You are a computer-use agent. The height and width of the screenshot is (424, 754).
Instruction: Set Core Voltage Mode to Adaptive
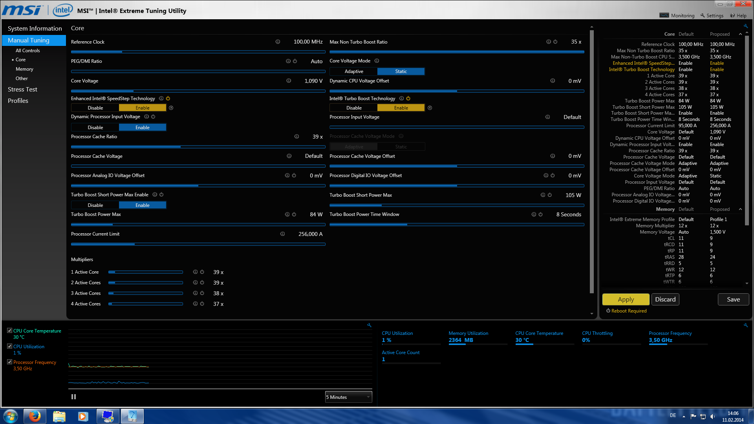click(353, 71)
